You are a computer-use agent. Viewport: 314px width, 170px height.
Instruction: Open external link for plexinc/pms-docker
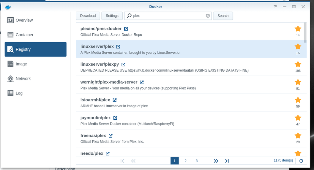(x=126, y=29)
